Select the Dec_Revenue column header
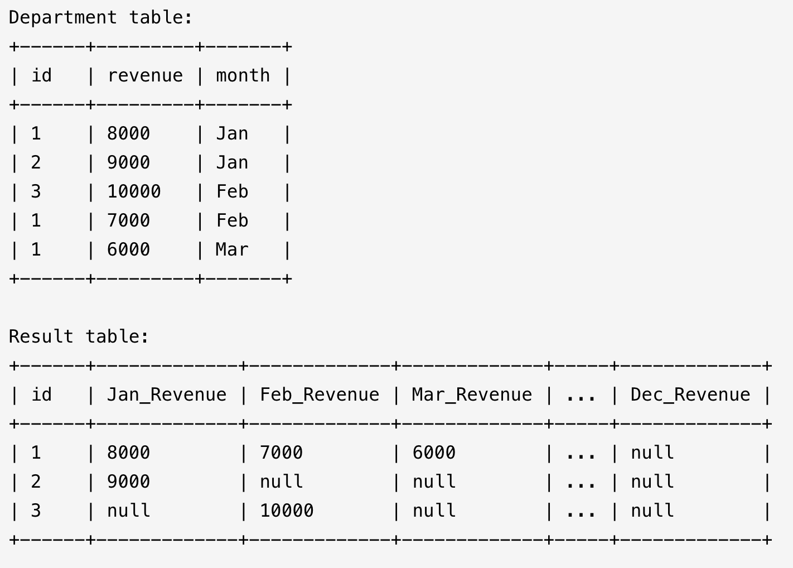The image size is (793, 568). pyautogui.click(x=690, y=394)
